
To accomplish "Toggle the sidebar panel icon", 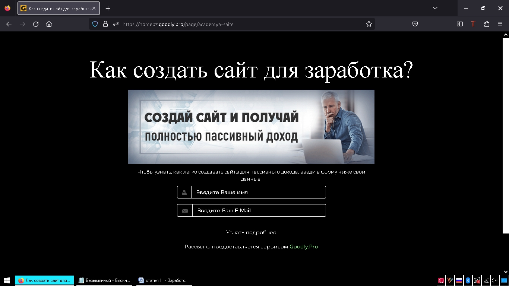I will 460,24.
